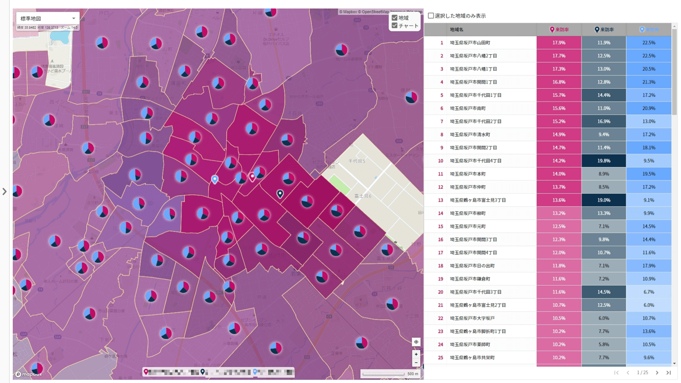The width and height of the screenshot is (681, 383).
Task: Open the Improve this map link
Action: tap(406, 11)
